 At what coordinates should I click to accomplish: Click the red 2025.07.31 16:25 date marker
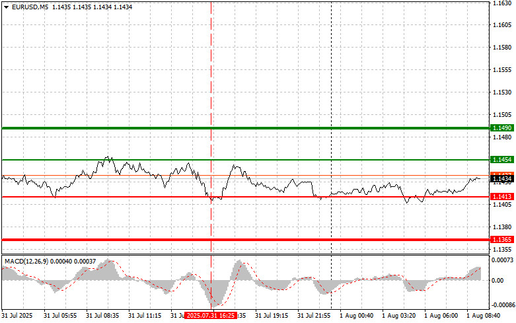point(209,316)
